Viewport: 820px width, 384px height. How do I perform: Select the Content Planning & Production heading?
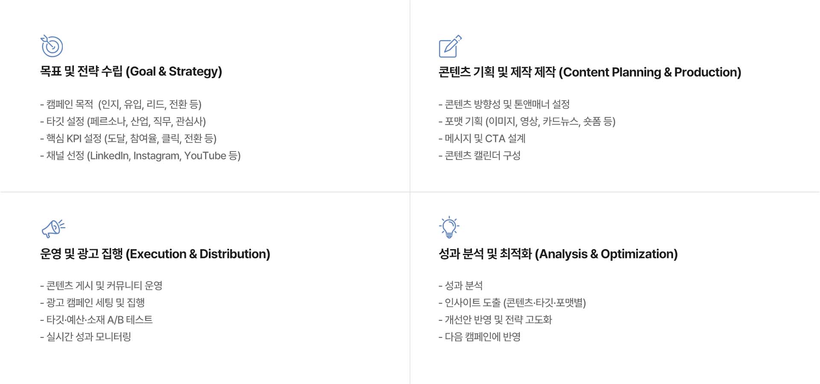click(x=590, y=73)
